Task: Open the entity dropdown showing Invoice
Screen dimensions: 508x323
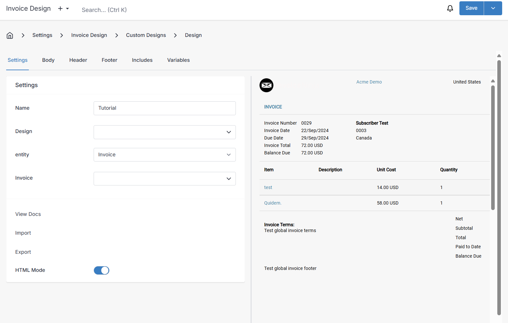Action: [x=165, y=155]
